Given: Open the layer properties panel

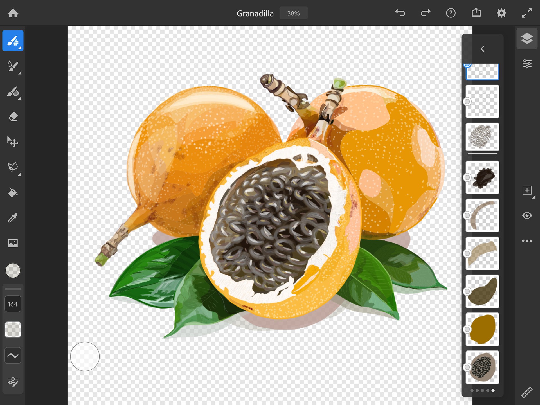Looking at the screenshot, I should coord(527,64).
